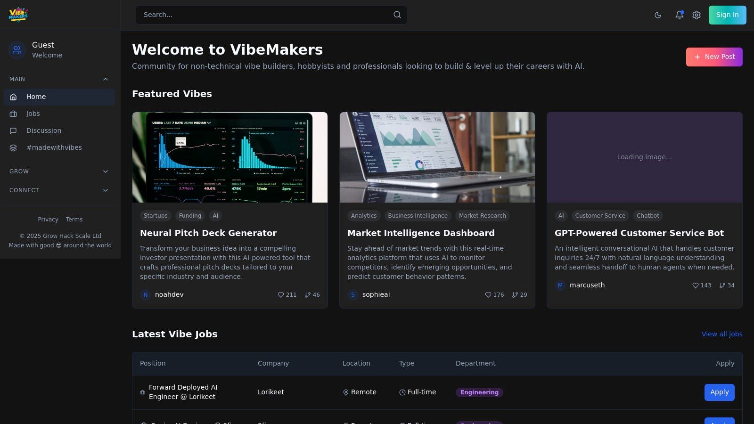Screen dimensions: 754x424
Task: Click fork icon on Market Intelligence Dashboard
Action: pyautogui.click(x=515, y=295)
